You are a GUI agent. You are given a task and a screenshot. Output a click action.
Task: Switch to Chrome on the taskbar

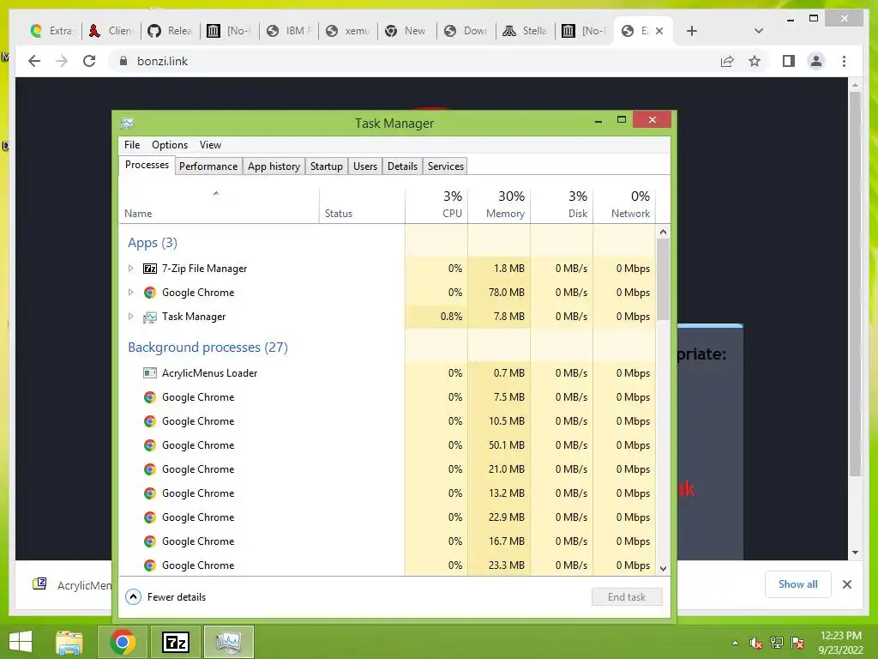tap(123, 642)
